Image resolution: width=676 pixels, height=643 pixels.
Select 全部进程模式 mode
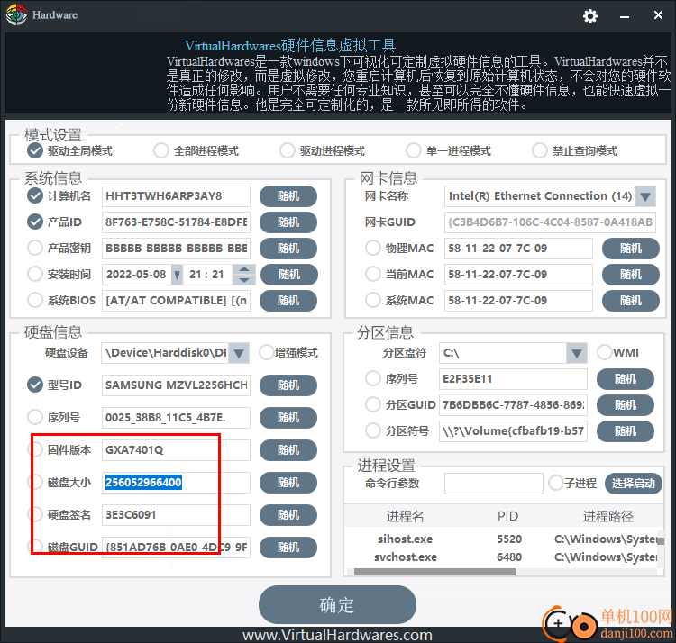[161, 150]
